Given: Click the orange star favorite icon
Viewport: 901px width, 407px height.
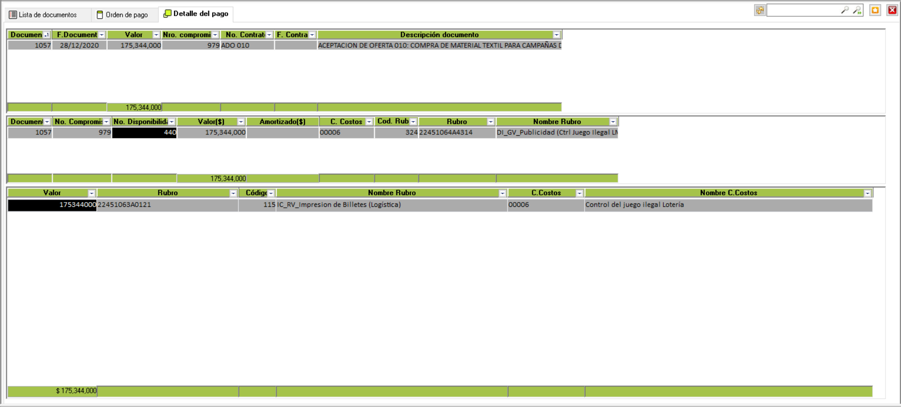Looking at the screenshot, I should pyautogui.click(x=875, y=10).
